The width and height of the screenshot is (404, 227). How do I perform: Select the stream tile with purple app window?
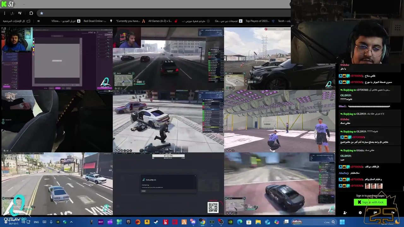tap(57, 58)
